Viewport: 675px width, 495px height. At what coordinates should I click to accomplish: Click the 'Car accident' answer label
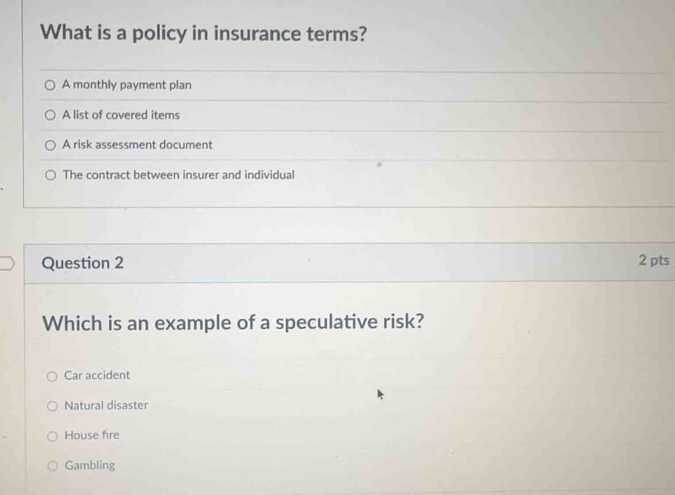pos(97,375)
